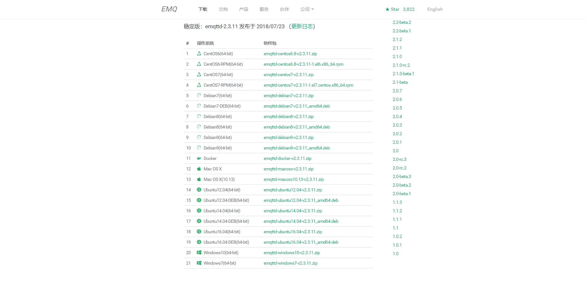Open version 1.1.3 link
This screenshot has height=297, width=586.
point(397,202)
